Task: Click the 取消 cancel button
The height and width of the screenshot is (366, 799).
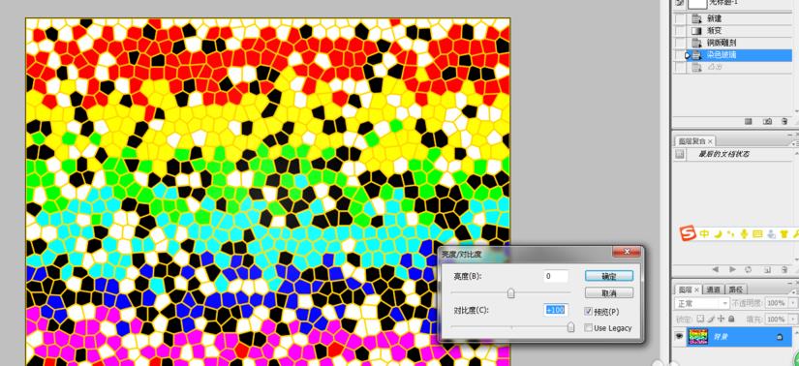Action: click(609, 293)
